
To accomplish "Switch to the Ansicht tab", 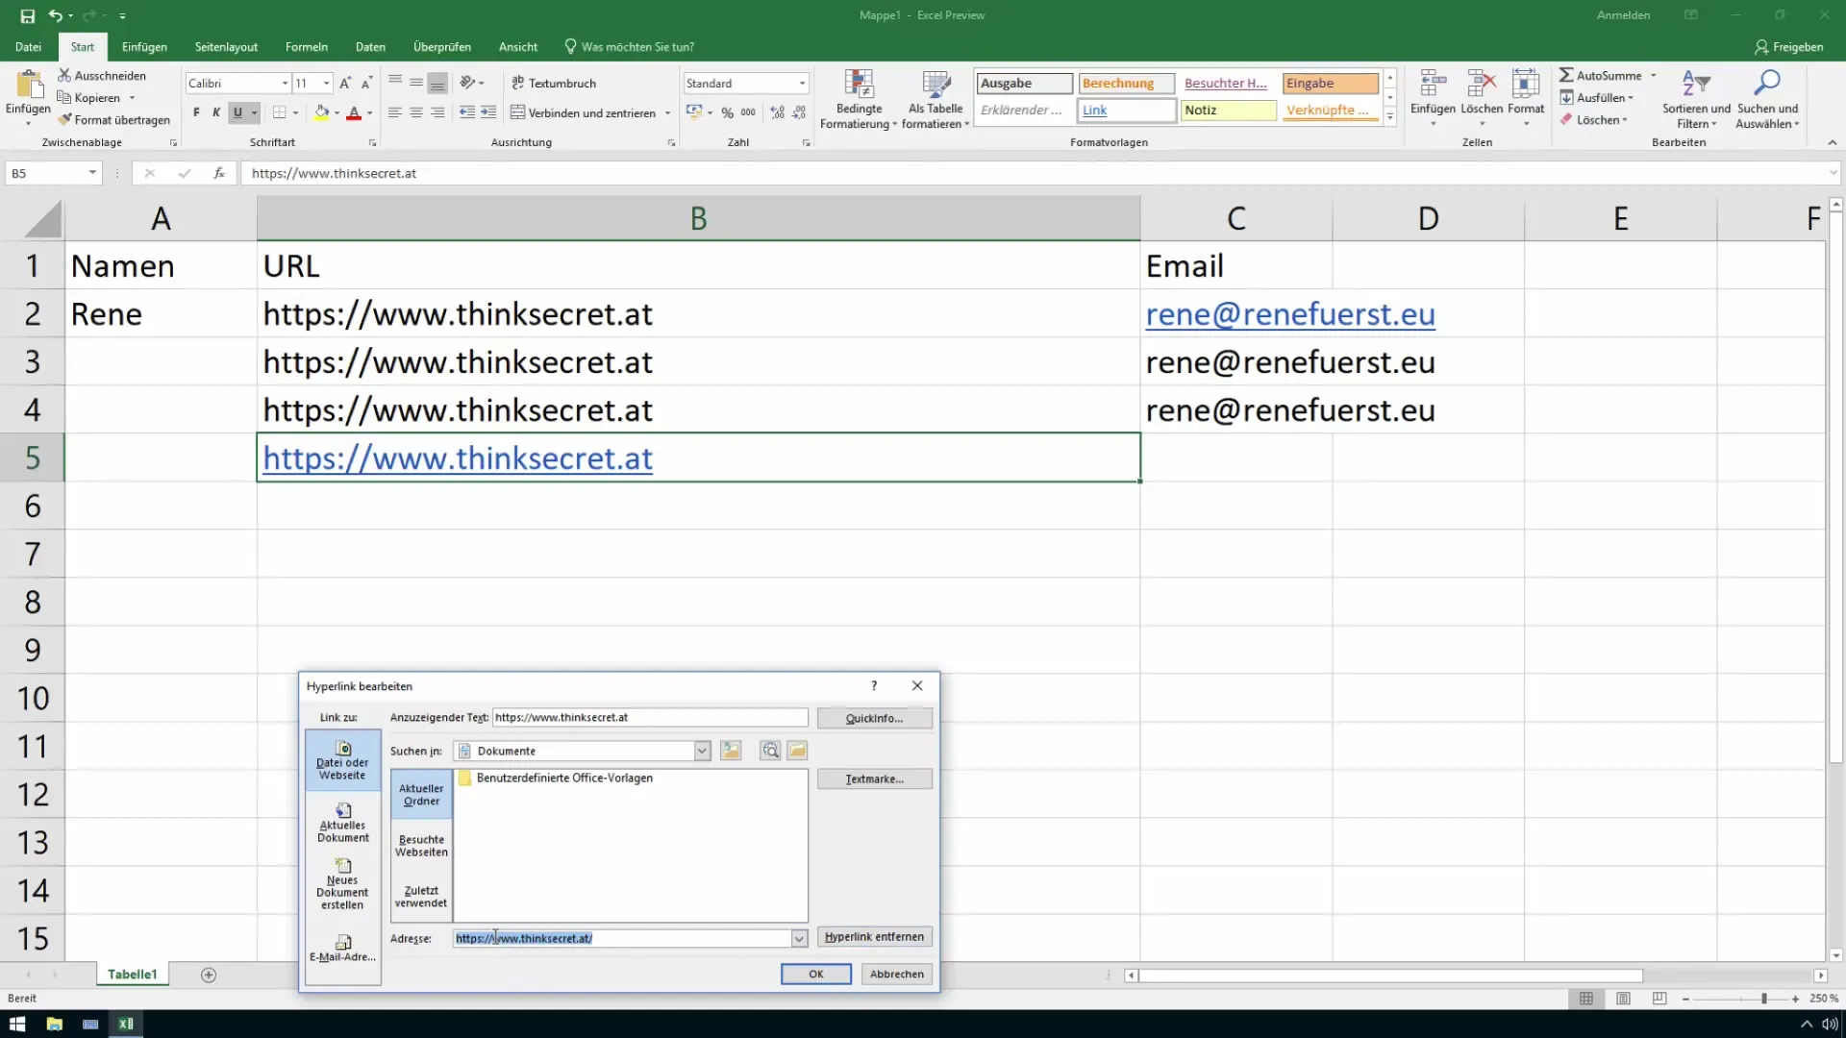I will tap(518, 46).
